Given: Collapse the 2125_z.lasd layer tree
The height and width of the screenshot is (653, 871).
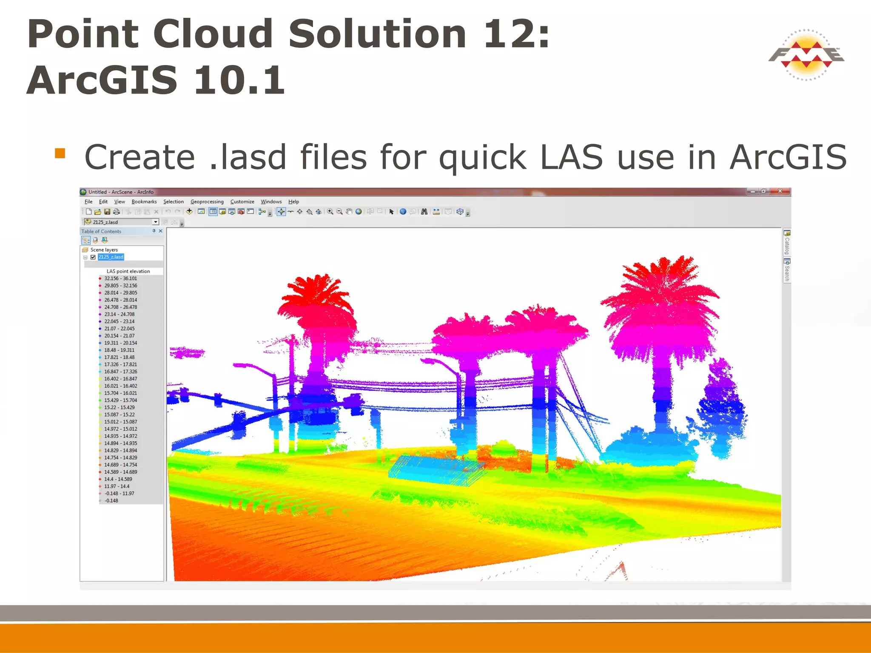Looking at the screenshot, I should click(85, 257).
